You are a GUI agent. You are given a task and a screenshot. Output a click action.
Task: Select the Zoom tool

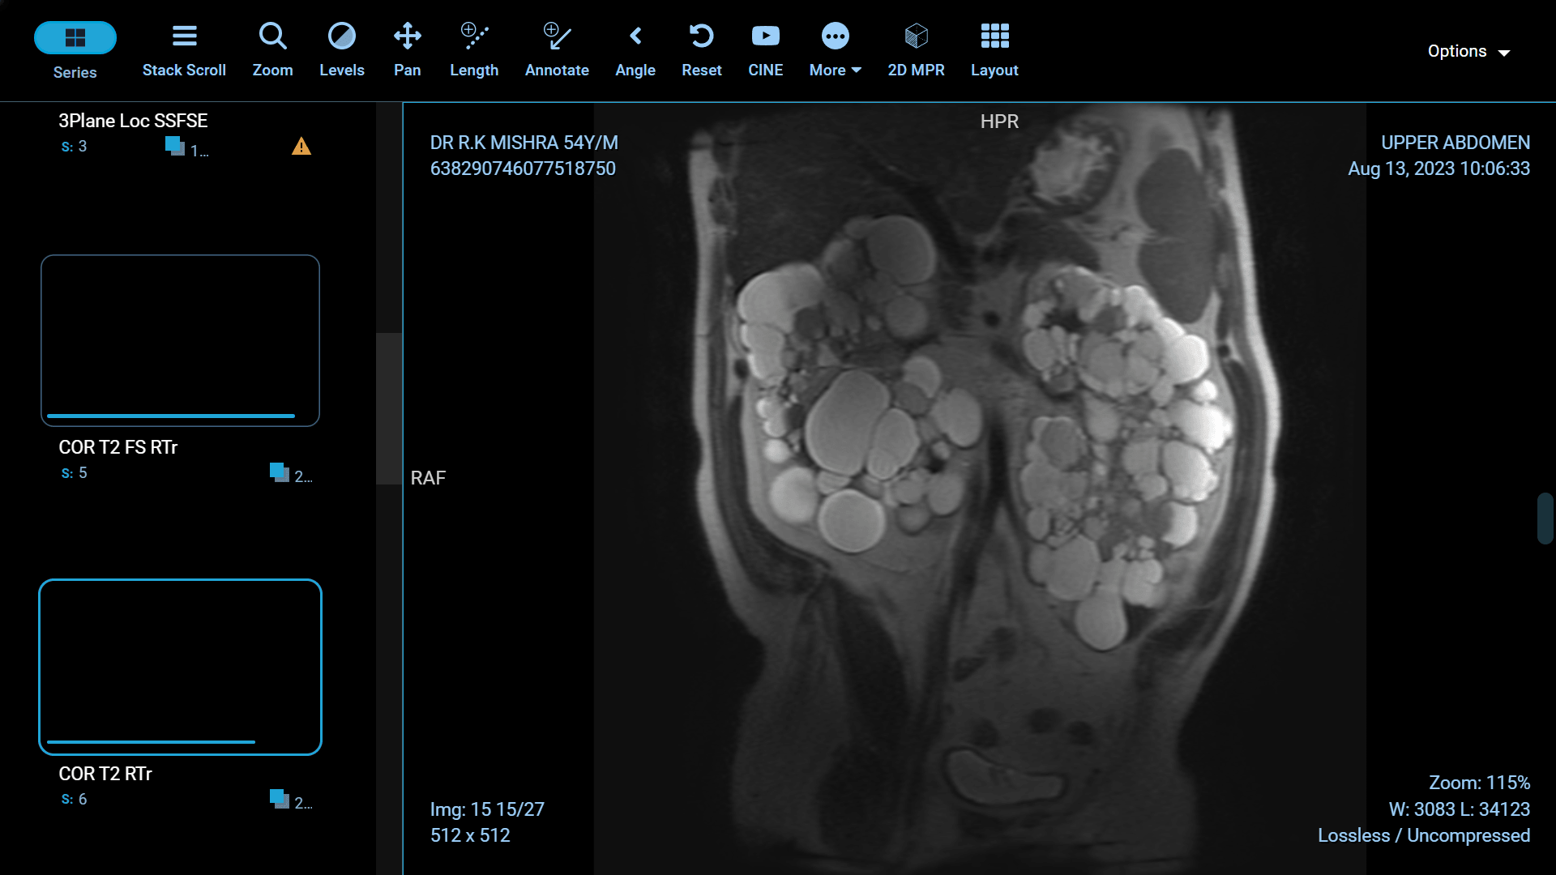[272, 49]
